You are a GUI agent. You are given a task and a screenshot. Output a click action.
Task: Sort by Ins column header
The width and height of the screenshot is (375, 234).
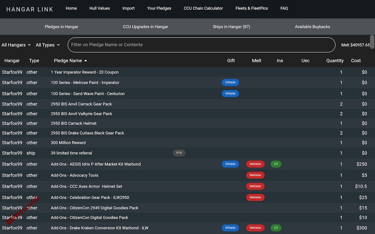[x=280, y=61]
